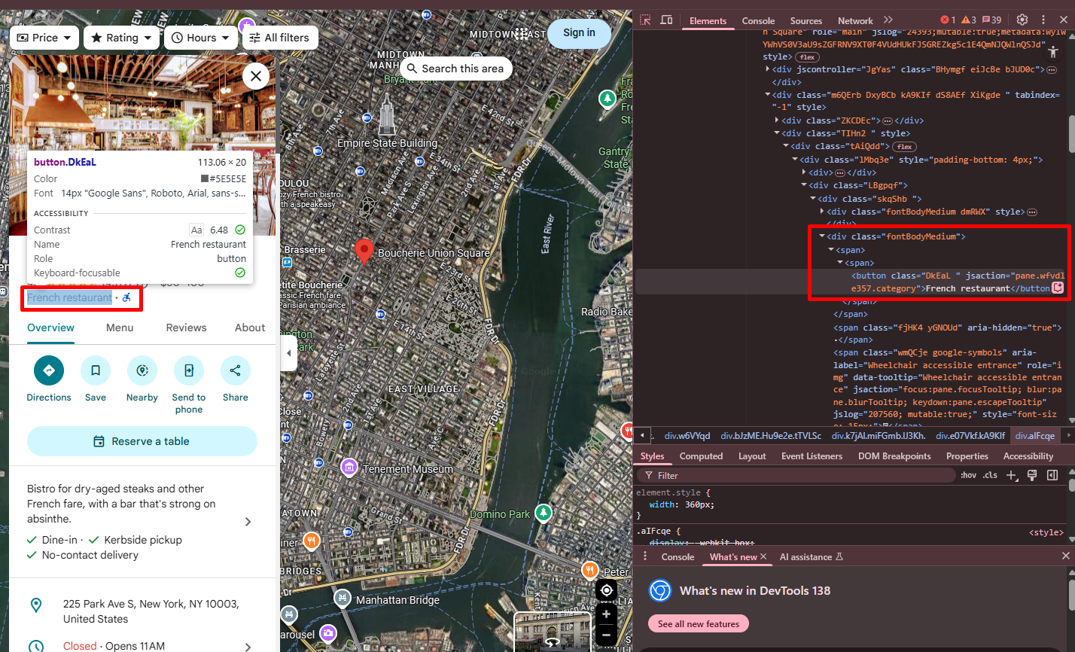Screen dimensions: 1075x652
Task: Select the Directions icon
Action: 48,370
